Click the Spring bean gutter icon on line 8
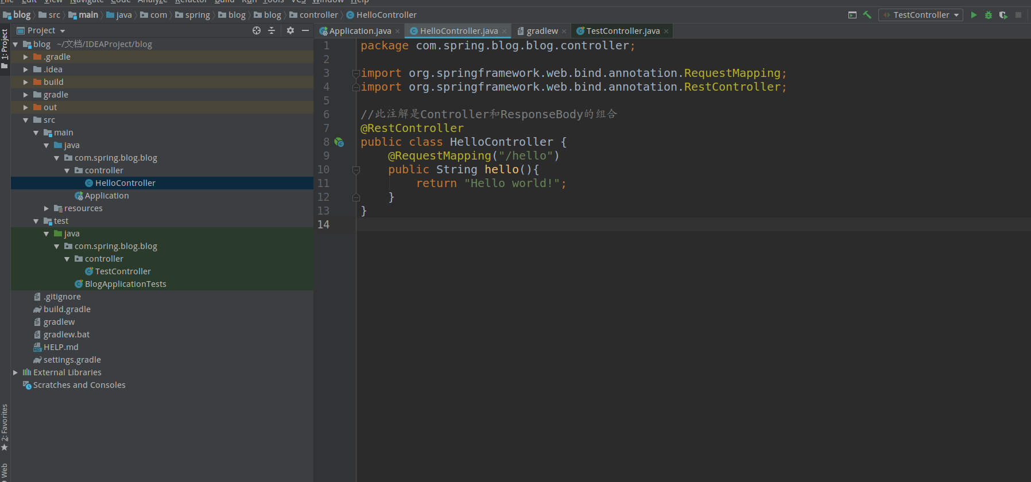 pos(339,142)
